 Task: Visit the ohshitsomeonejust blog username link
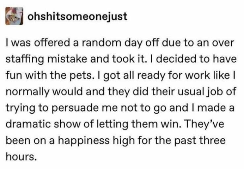(x=77, y=16)
